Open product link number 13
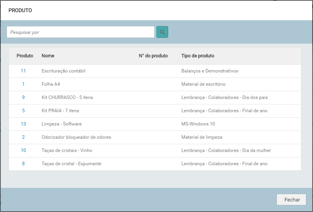Image resolution: width=313 pixels, height=212 pixels. tap(23, 124)
